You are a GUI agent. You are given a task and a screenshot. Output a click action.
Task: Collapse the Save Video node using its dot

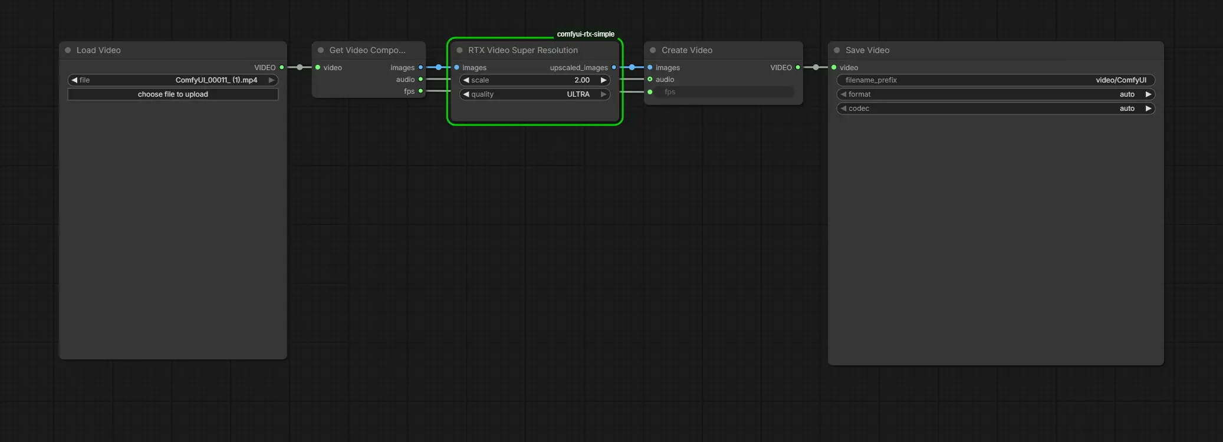pyautogui.click(x=837, y=50)
